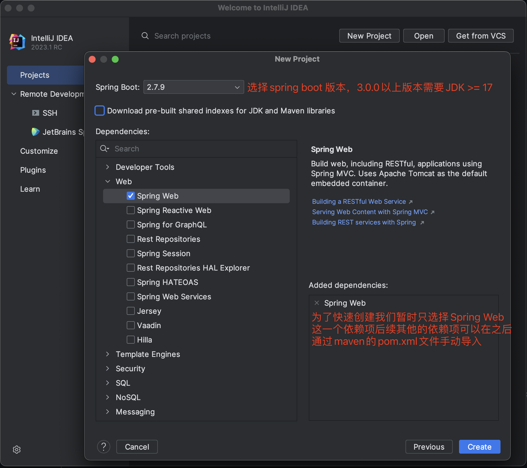
Task: Open the Spring Boot version dropdown
Action: 194,87
